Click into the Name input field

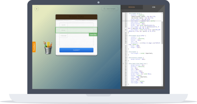(x=80, y=25)
